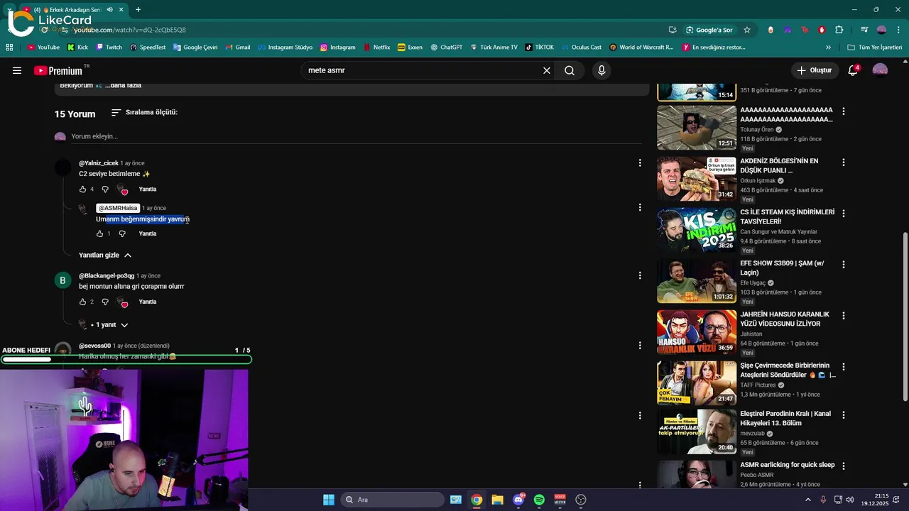Dislike the comment by @Blackangel-po3qg

(x=105, y=302)
